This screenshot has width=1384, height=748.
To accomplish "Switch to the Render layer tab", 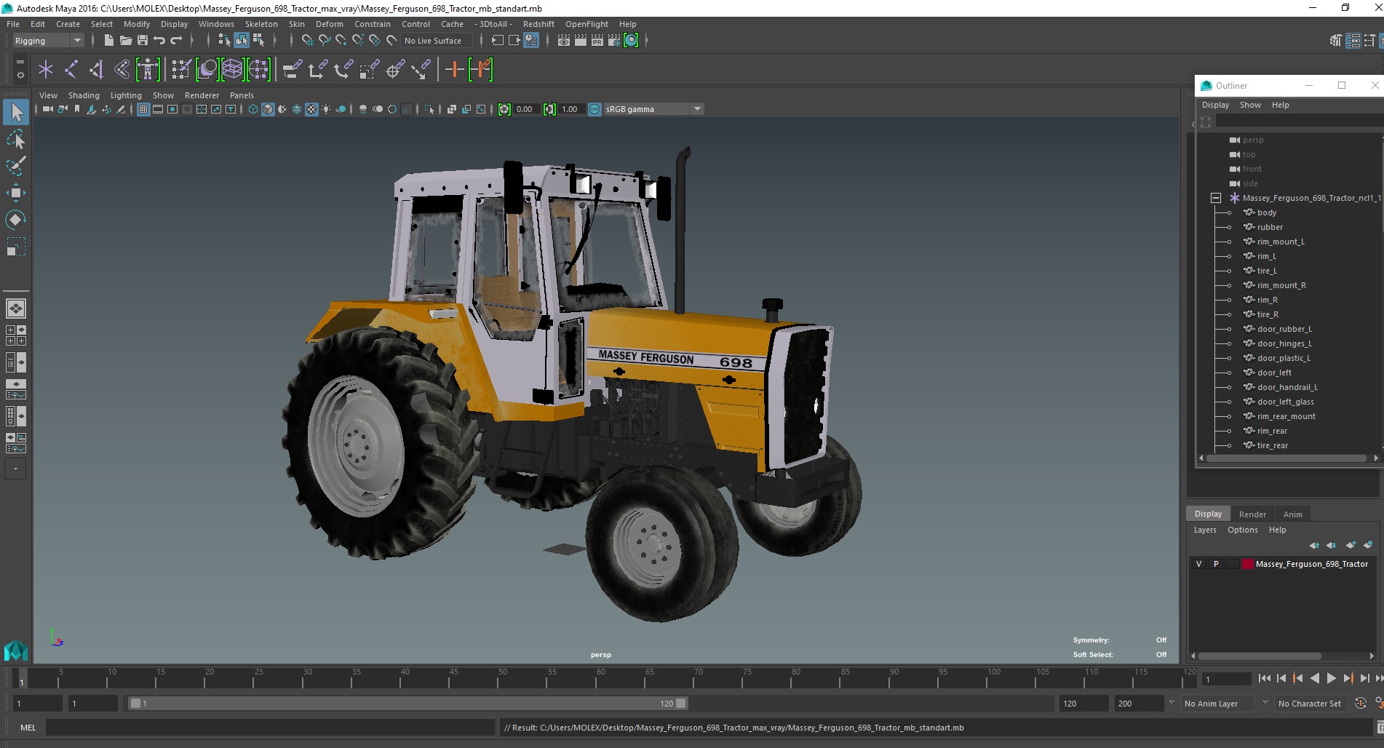I will point(1252,514).
